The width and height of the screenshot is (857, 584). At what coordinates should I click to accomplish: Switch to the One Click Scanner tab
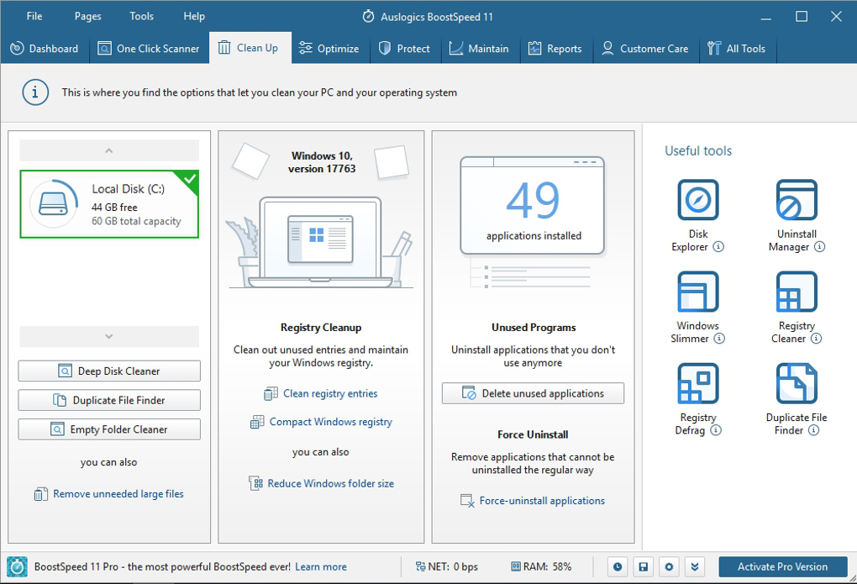click(149, 49)
